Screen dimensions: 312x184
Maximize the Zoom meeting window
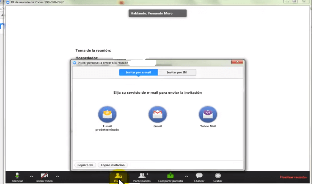coord(294,1)
